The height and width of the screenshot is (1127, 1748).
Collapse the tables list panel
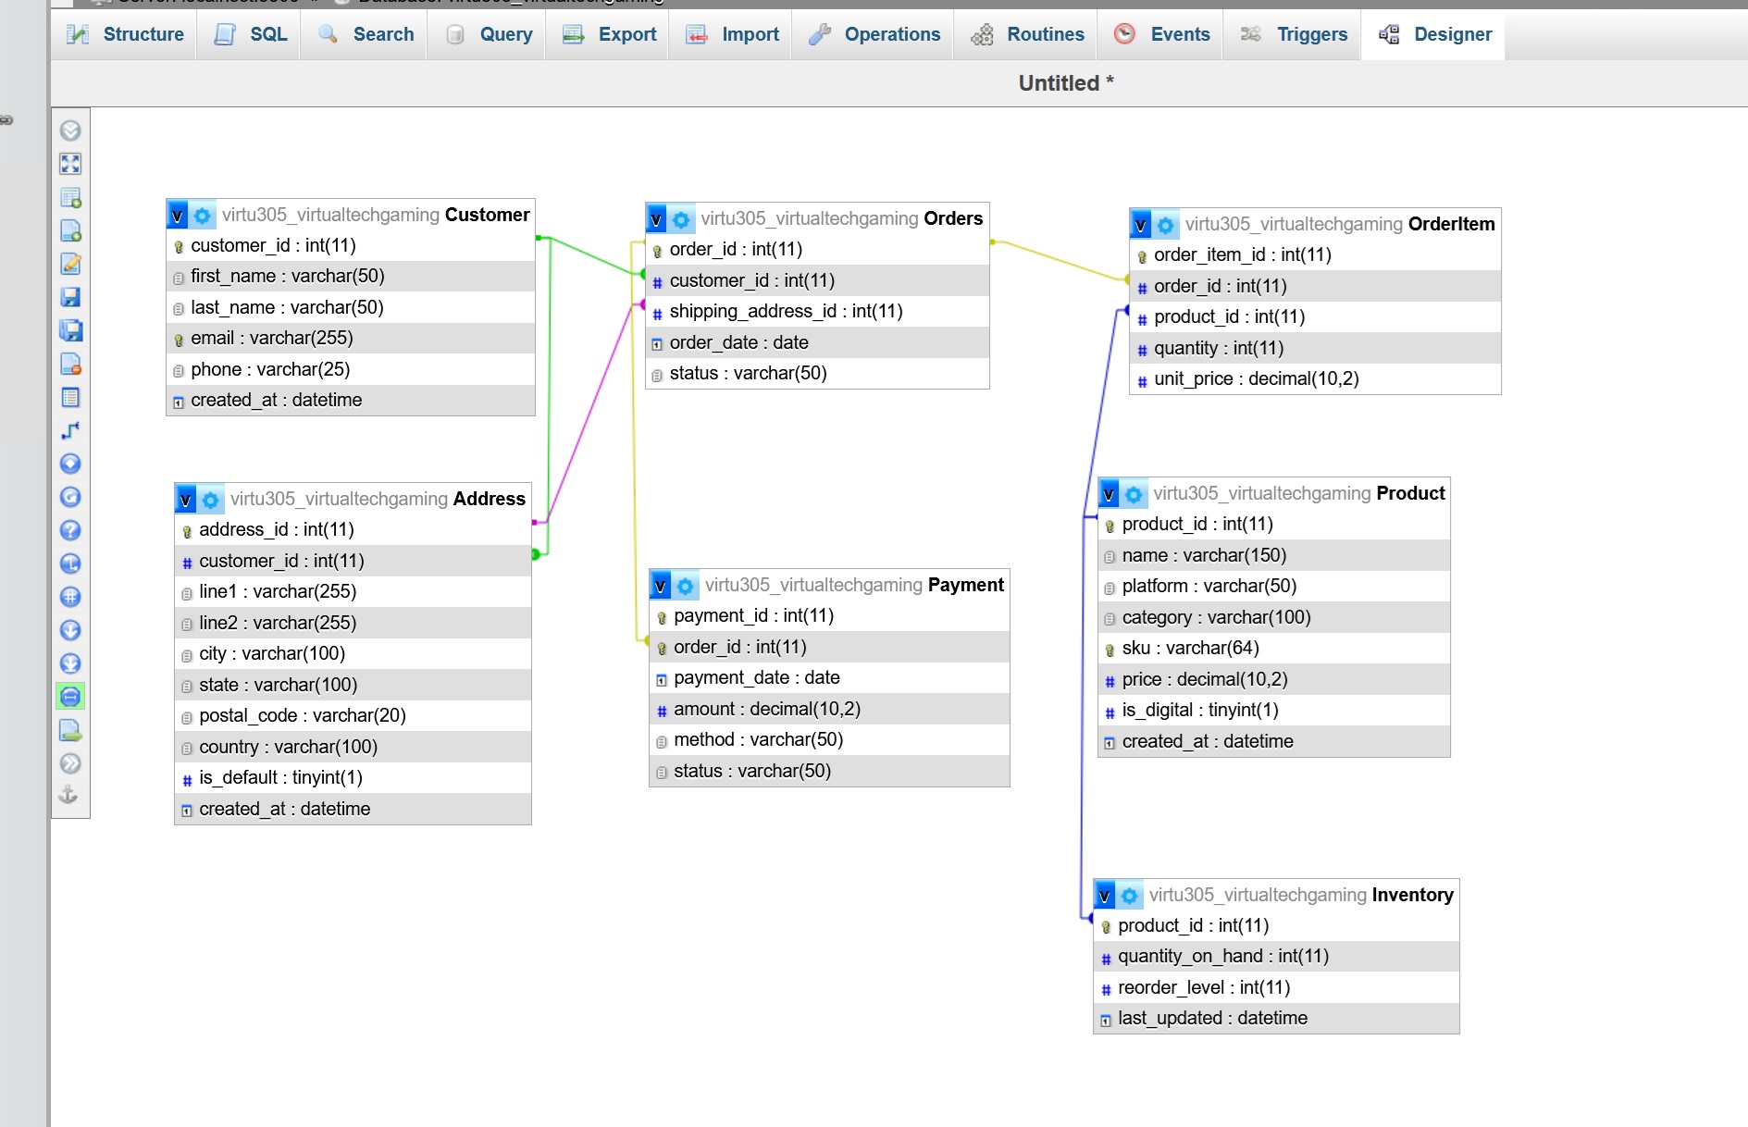pos(70,130)
